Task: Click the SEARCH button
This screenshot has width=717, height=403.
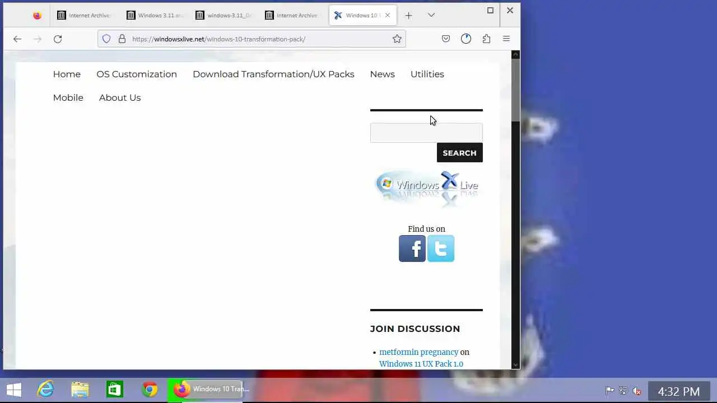Action: [459, 153]
